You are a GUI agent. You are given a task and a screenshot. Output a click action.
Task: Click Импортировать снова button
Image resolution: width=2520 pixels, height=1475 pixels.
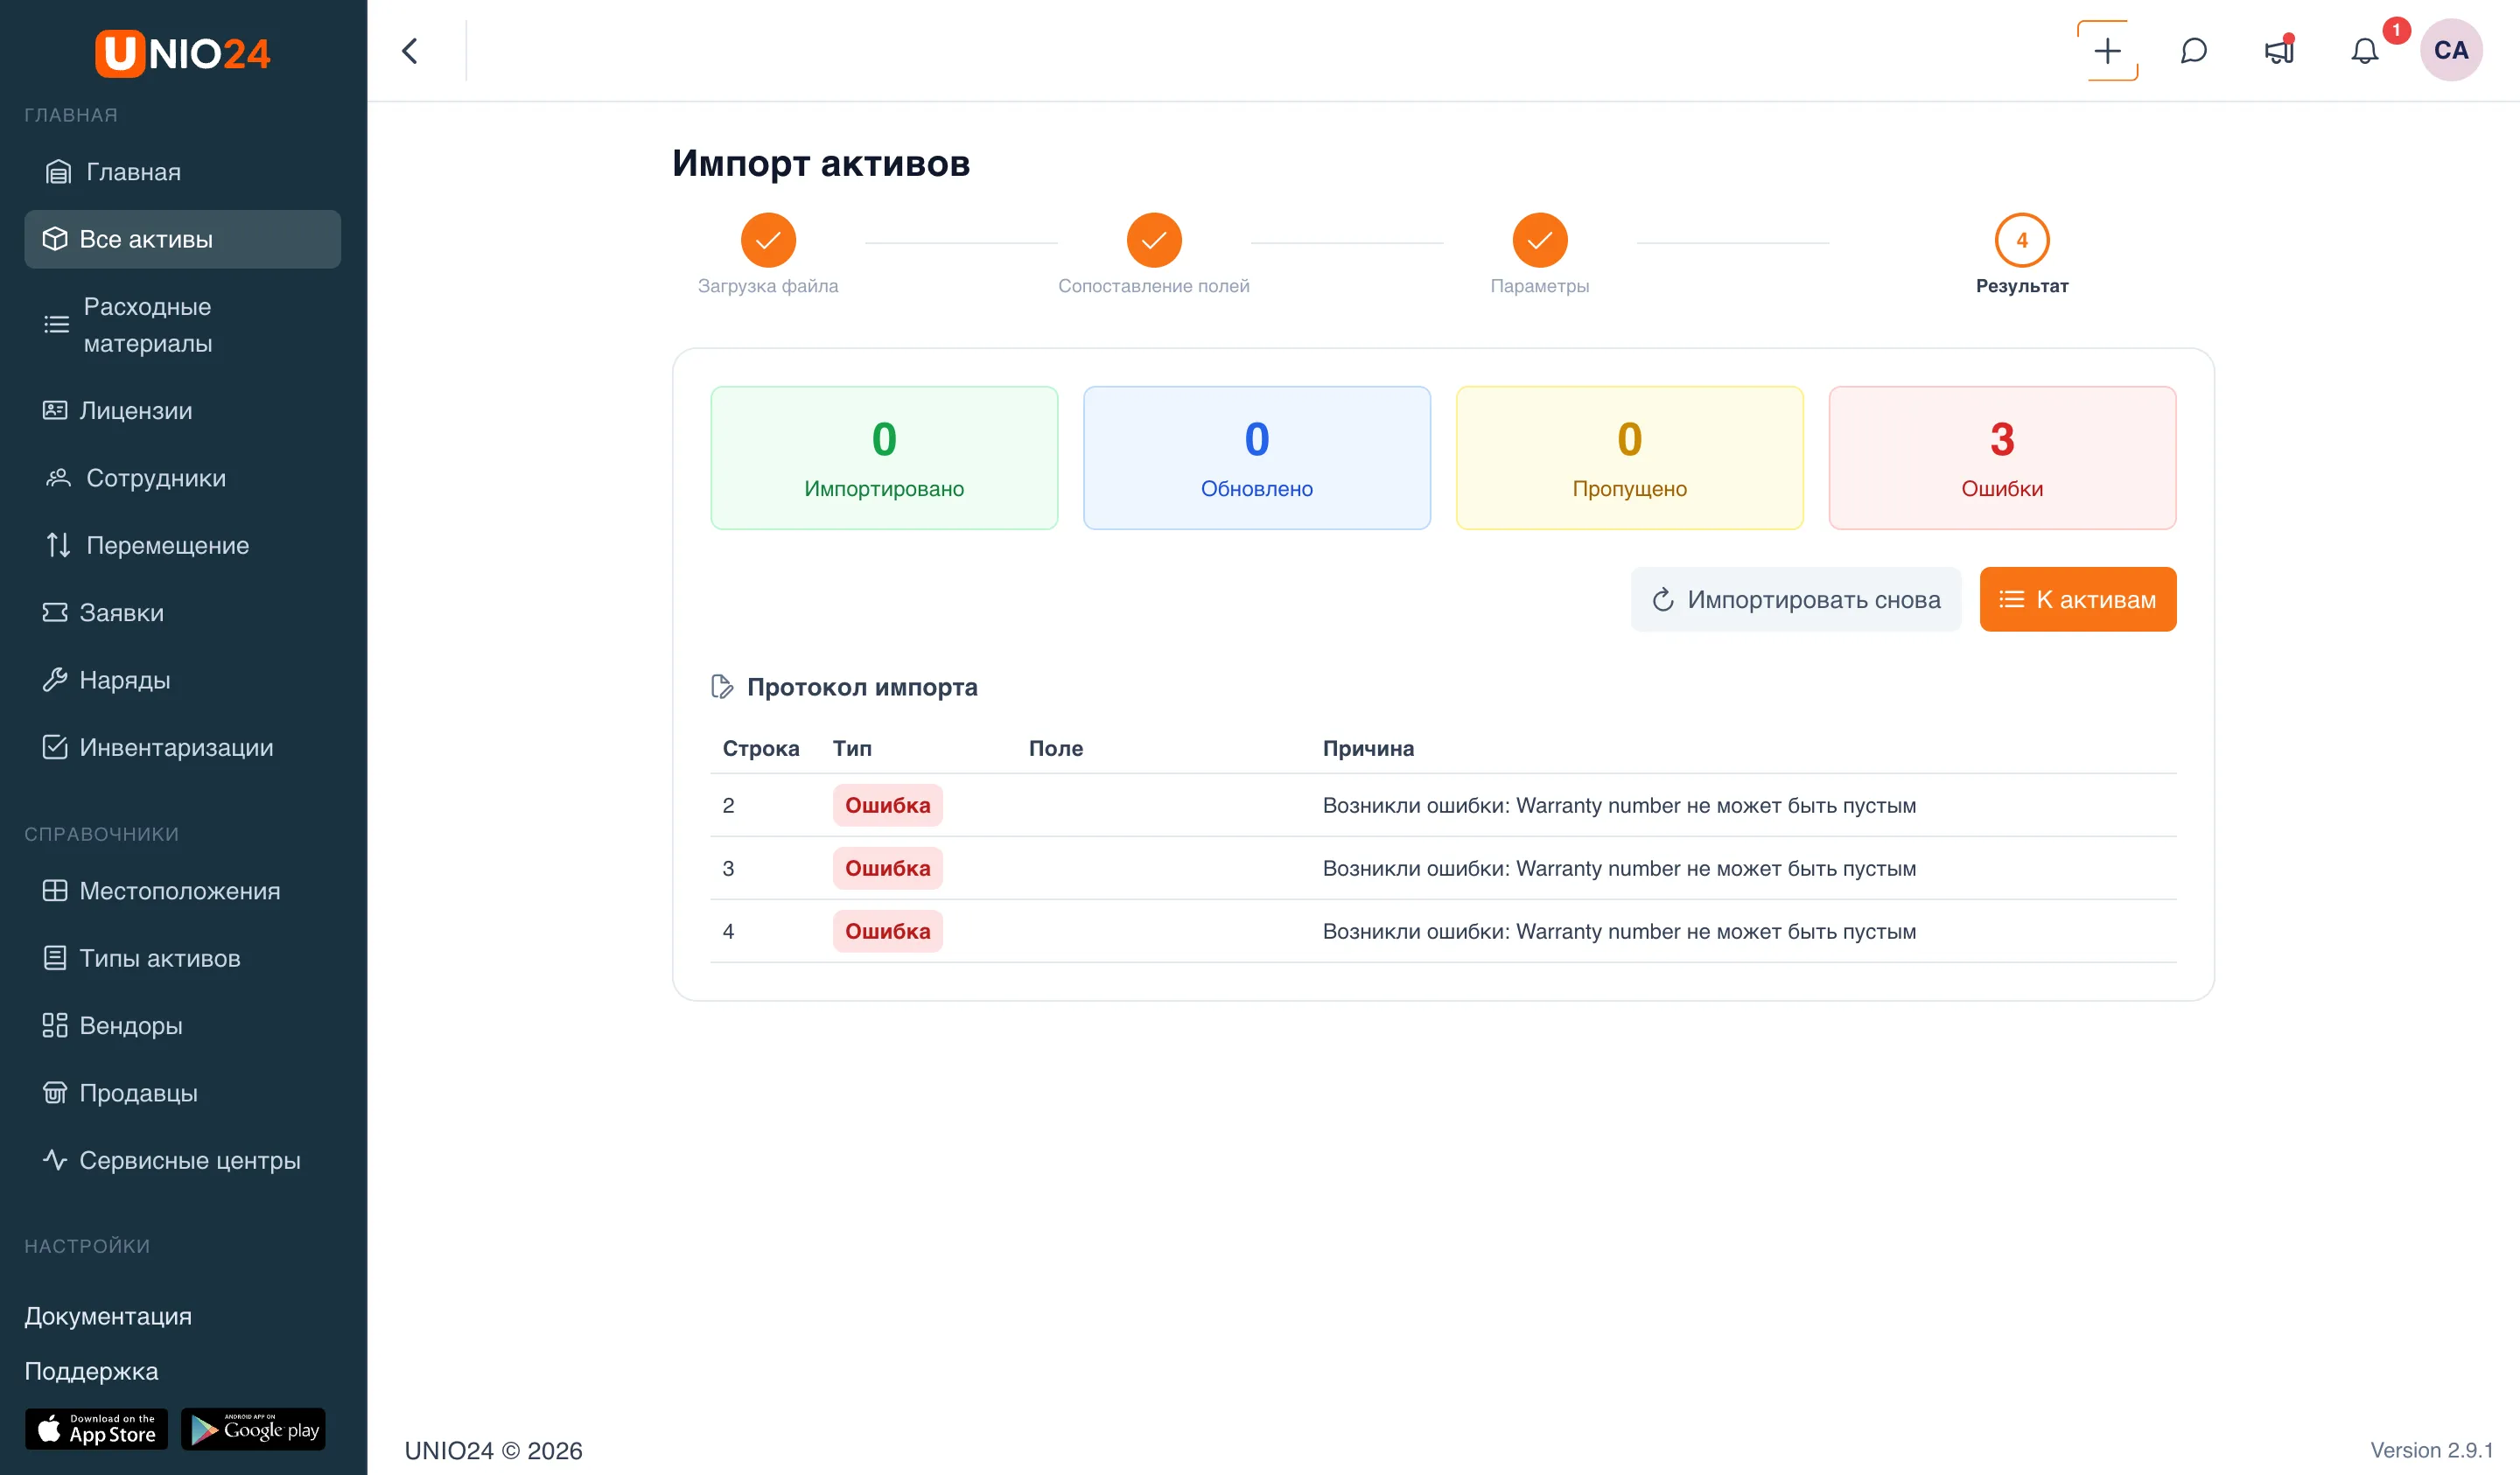[1796, 599]
